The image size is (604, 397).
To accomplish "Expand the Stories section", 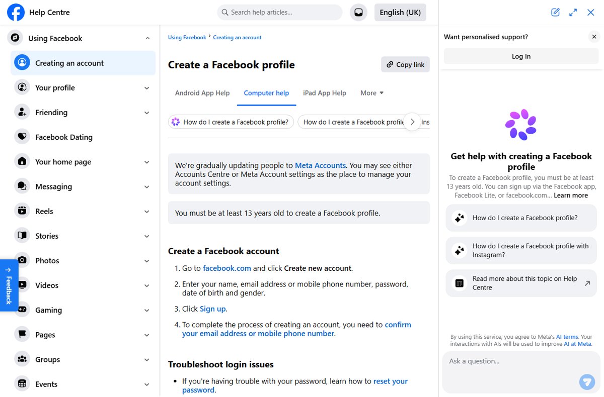I will 146,236.
